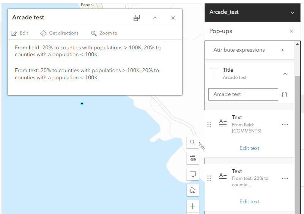The width and height of the screenshot is (304, 214).
Task: Close the Arcade test pop-up window
Action: [173, 18]
